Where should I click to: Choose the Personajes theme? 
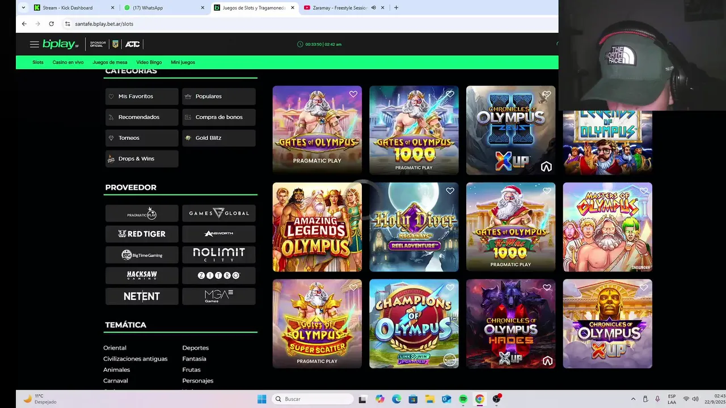point(198,381)
